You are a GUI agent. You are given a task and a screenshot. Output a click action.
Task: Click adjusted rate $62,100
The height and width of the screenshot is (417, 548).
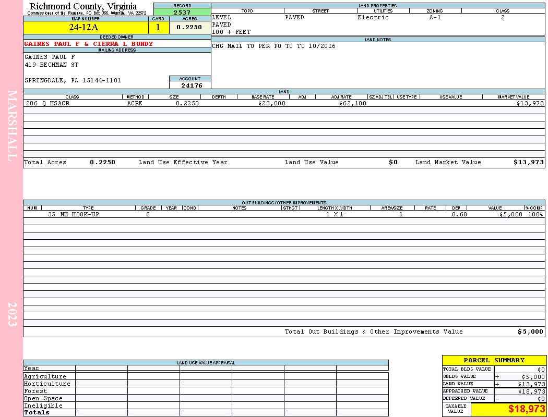click(353, 103)
